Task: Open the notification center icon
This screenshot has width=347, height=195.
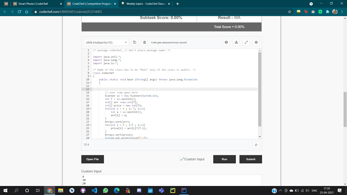Action: 339,190
